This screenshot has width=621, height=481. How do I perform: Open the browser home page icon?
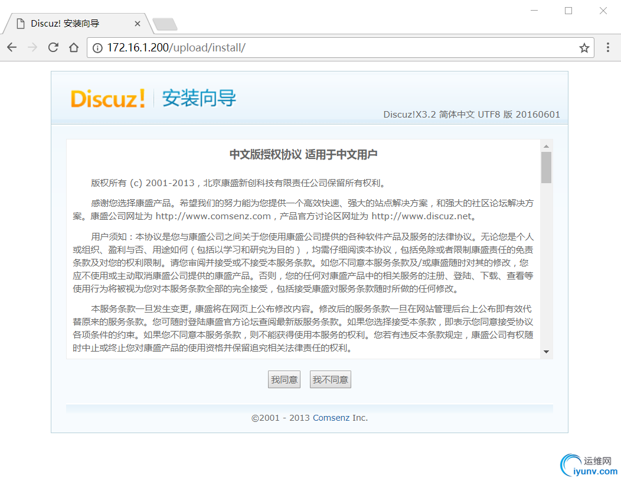[74, 48]
